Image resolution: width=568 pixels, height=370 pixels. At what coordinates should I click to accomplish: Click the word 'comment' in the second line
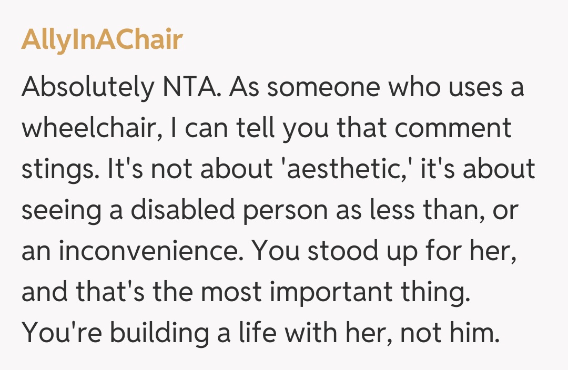[458, 128]
